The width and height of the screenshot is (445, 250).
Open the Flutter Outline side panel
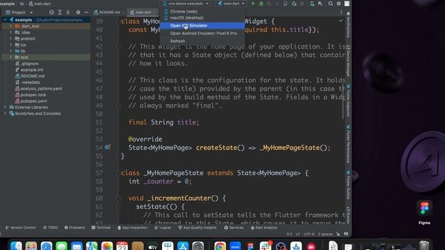[x=348, y=185]
